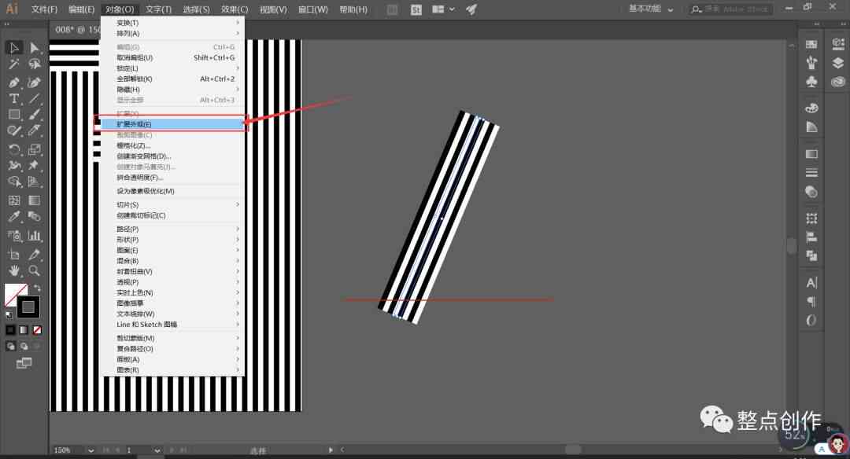Choose 创建渐变网格(D)... item
Image resolution: width=850 pixels, height=459 pixels.
[172, 156]
